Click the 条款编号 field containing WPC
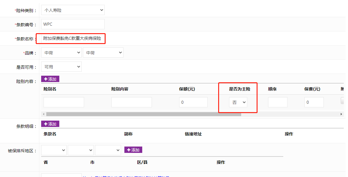The width and height of the screenshot is (348, 177). point(73,24)
